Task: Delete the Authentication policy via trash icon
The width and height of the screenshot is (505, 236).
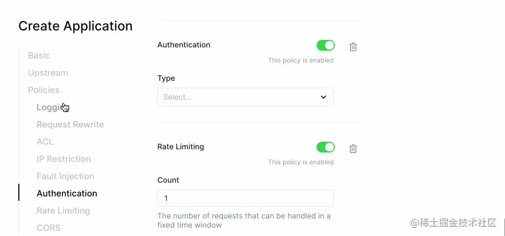Action: [353, 47]
